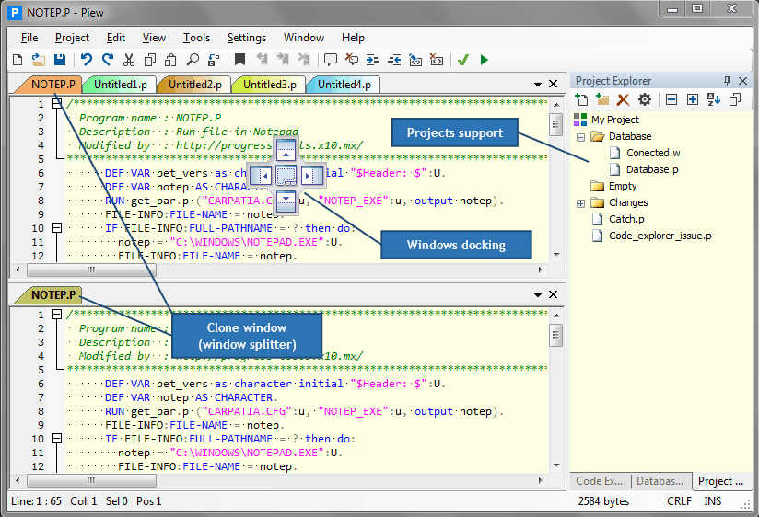Collapse the Database folder node

[x=581, y=137]
